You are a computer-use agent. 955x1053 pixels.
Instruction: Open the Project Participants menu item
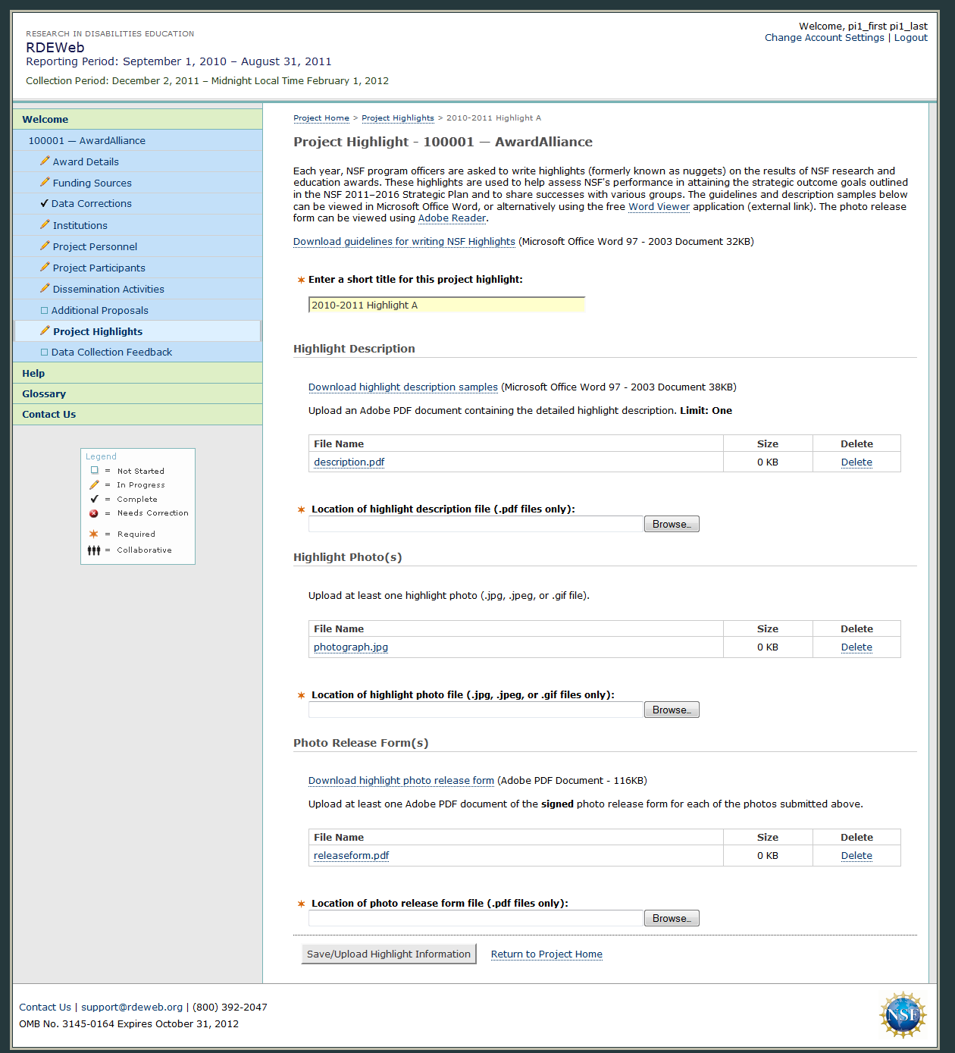click(99, 268)
